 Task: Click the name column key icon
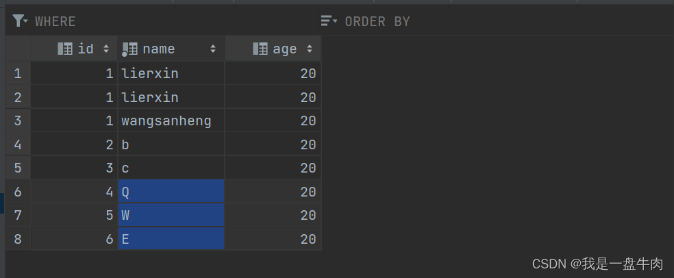(129, 49)
